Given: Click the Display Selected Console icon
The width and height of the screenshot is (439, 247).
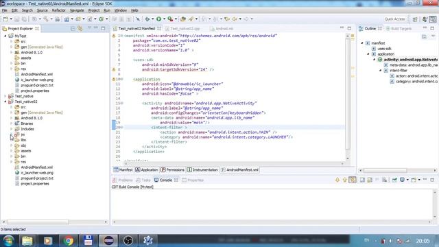Looking at the screenshot, I should (x=402, y=180).
